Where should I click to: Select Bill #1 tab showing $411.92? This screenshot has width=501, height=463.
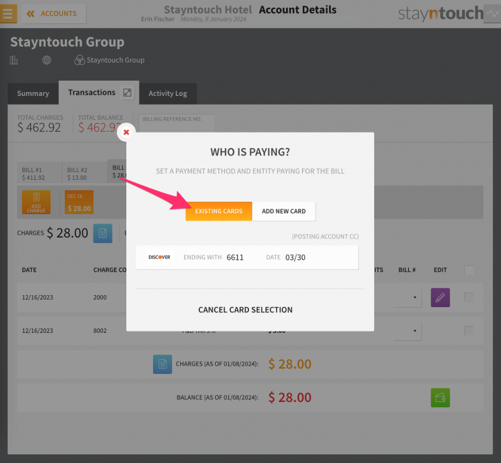point(39,174)
